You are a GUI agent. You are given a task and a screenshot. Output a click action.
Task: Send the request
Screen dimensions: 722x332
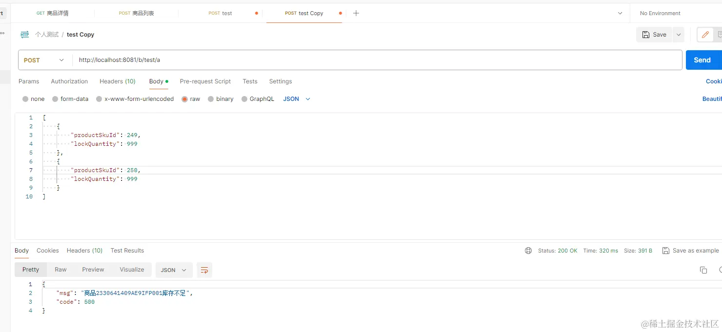[703, 60]
